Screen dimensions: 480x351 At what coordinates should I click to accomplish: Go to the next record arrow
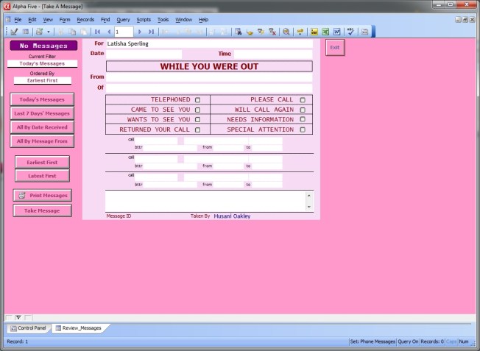point(140,32)
